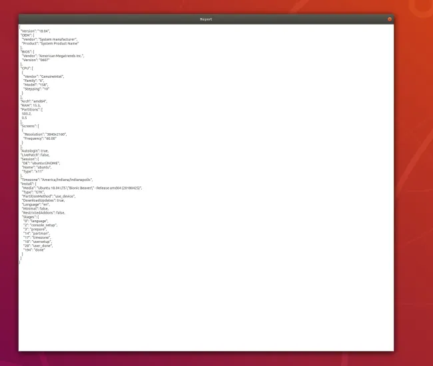Click the "DownloadUpdates": true line

pyautogui.click(x=43, y=201)
